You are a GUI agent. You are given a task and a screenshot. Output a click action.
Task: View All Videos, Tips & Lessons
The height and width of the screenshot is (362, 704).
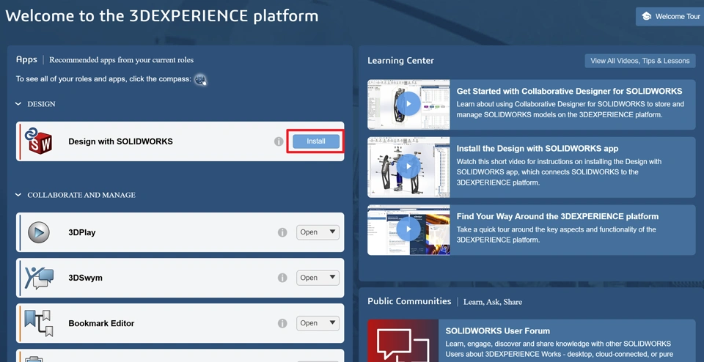639,61
